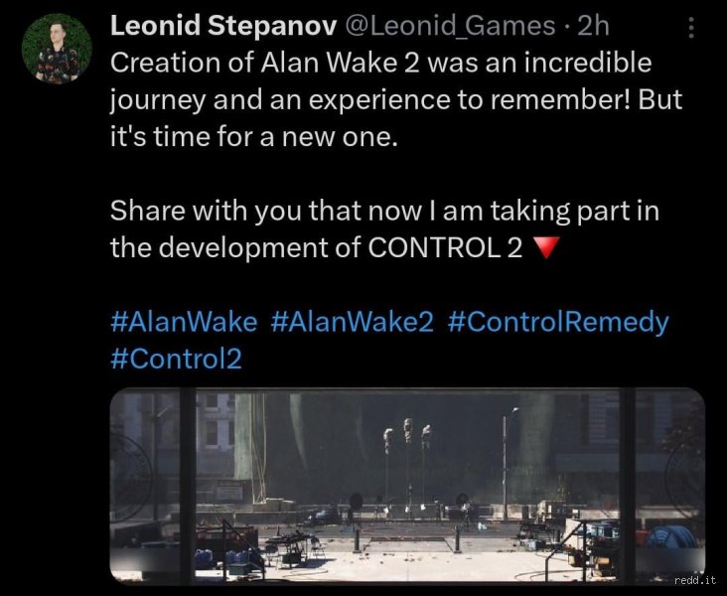Click the 2h timestamp of the tweet
This screenshot has width=727, height=596.
593,26
